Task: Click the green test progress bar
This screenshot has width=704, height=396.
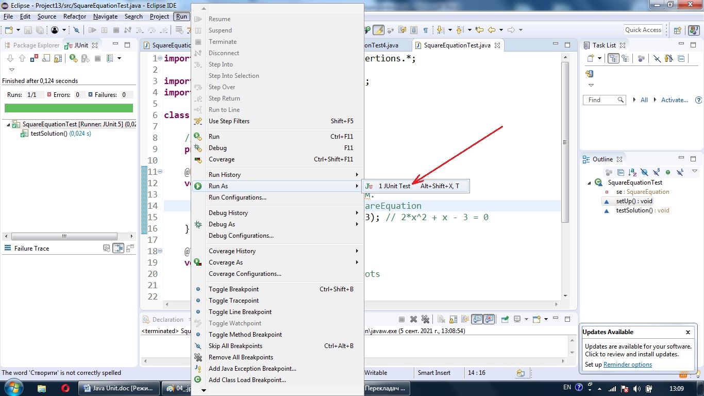Action: tap(69, 108)
